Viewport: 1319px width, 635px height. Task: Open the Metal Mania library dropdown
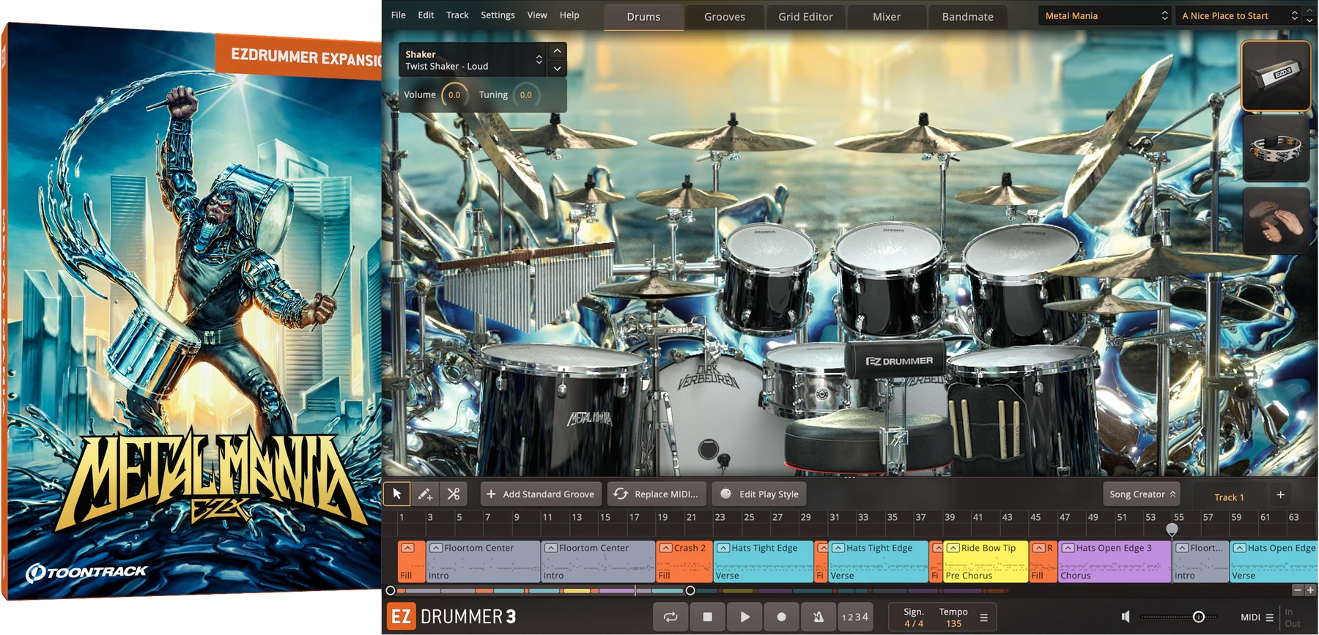pyautogui.click(x=1106, y=15)
